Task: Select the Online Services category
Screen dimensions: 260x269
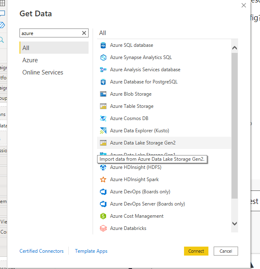Action: pos(54,72)
